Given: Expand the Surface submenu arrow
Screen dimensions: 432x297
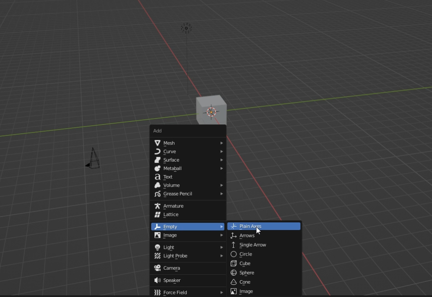Looking at the screenshot, I should pos(221,160).
